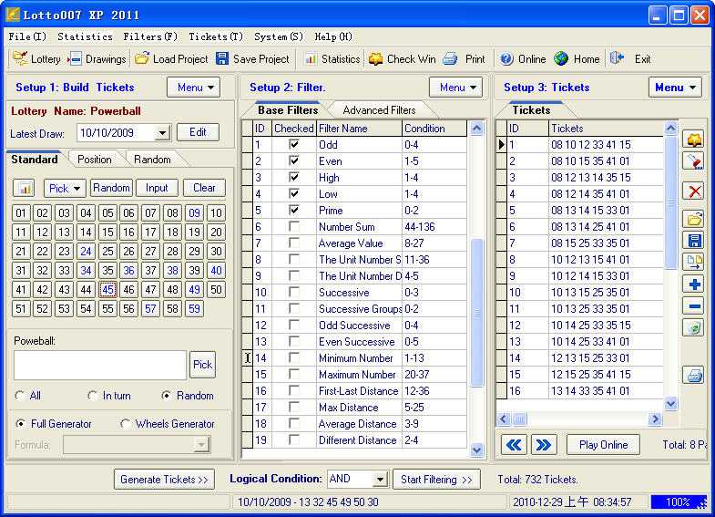Image resolution: width=715 pixels, height=517 pixels.
Task: Remove a ticket with the blue minus icon
Action: pos(693,306)
